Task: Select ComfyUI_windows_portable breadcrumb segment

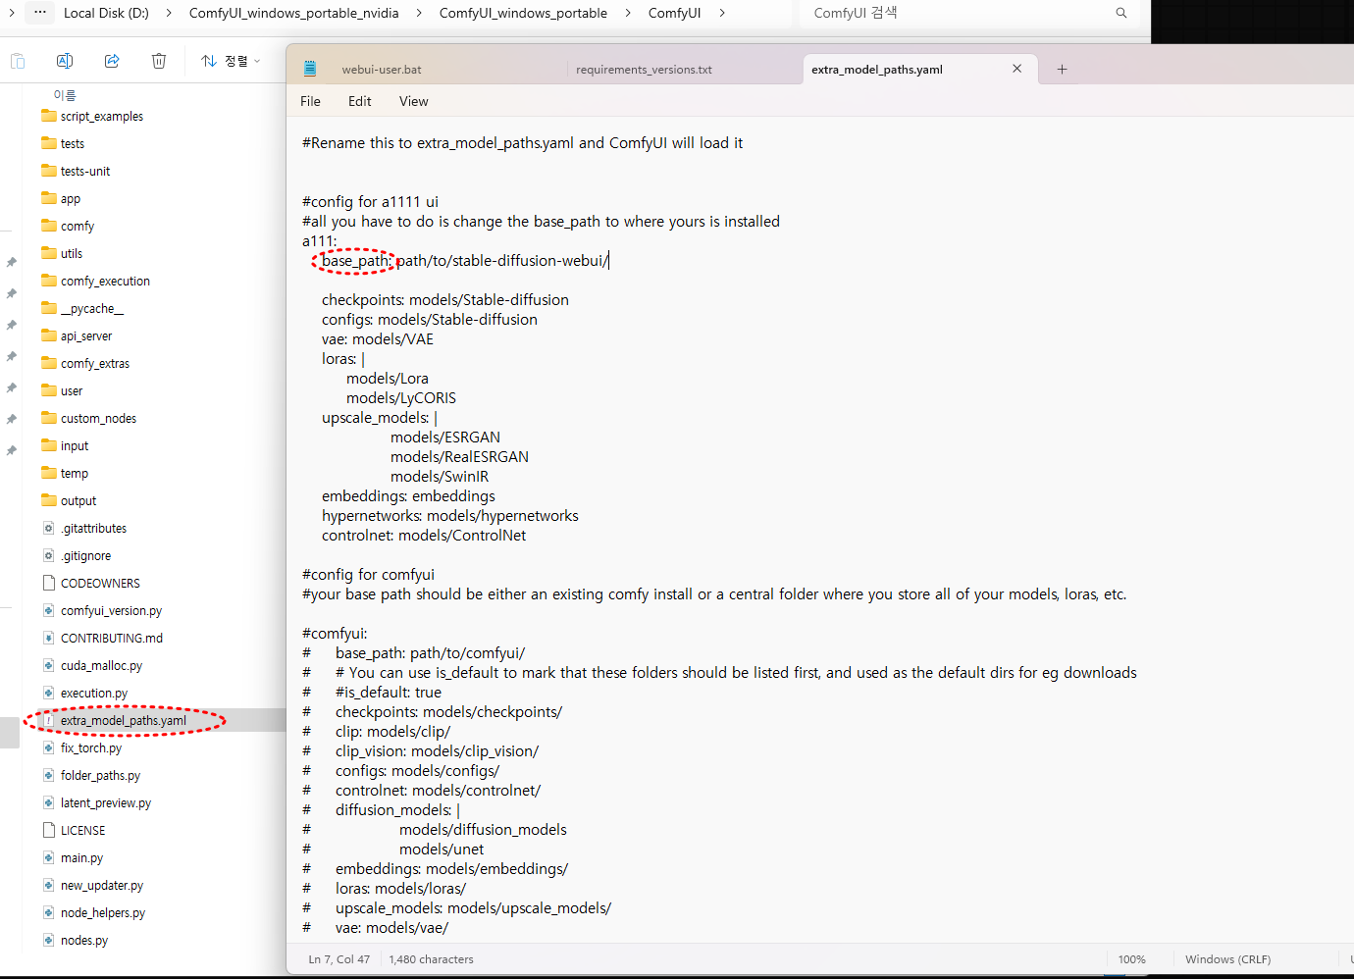Action: pos(523,13)
